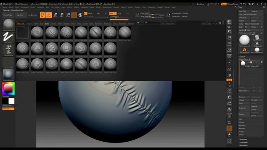
Task: Expand the Merge subsection
Action: 242,122
